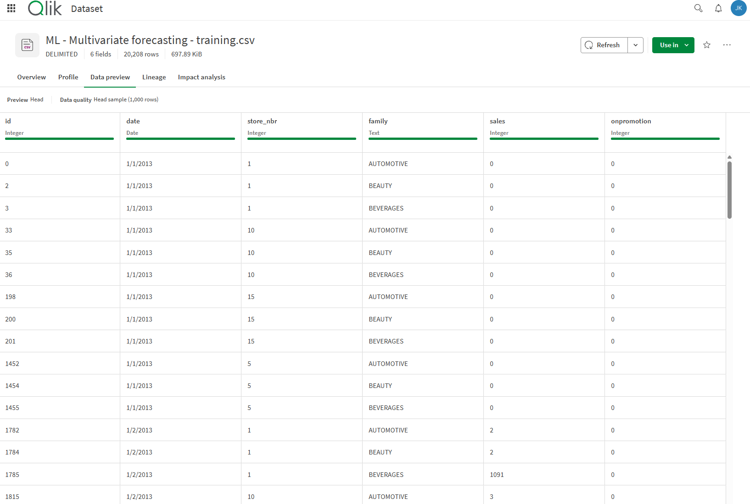The height and width of the screenshot is (504, 750).
Task: Click the Qlik logo
Action: [x=45, y=8]
